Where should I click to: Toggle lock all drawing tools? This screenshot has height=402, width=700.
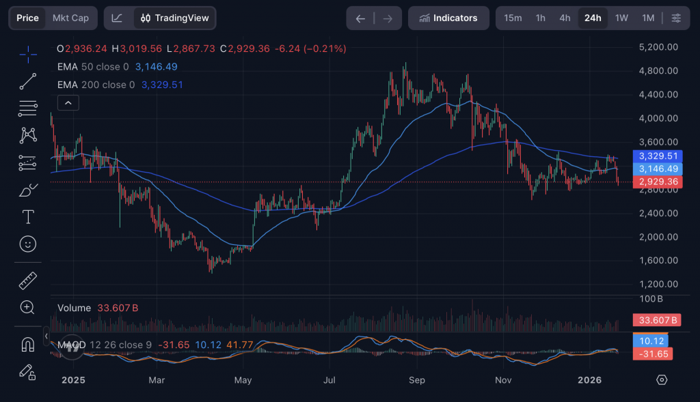[x=28, y=372]
